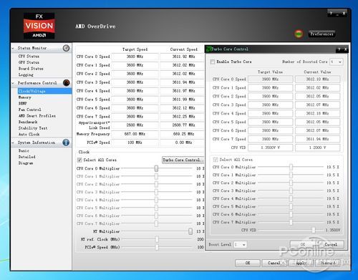This screenshot has height=280, width=358.
Task: Click the HT ref. Clock slider handle
Action: [157, 239]
